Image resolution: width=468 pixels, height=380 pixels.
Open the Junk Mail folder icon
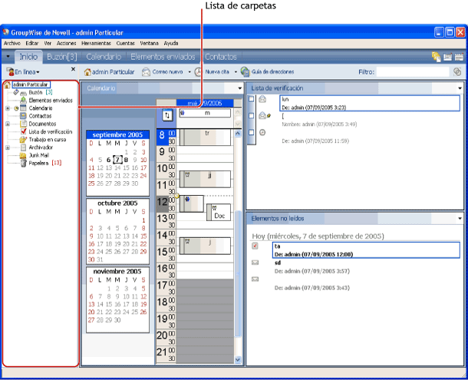coord(23,155)
